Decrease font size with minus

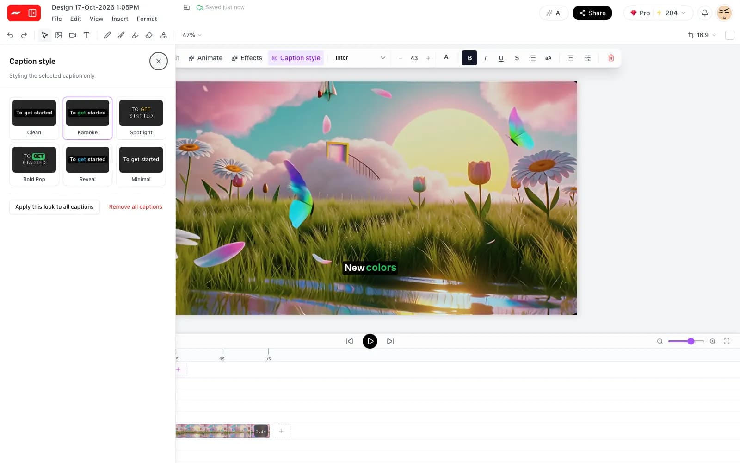(400, 58)
